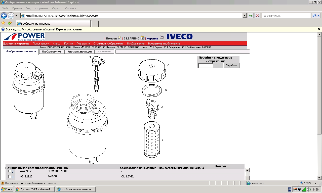The width and height of the screenshot is (322, 193).
Task: Click the Пуск start button
Action: click(7, 189)
